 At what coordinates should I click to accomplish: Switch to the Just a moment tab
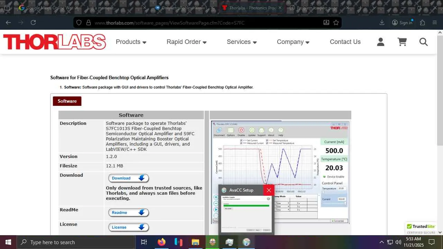click(x=116, y=8)
